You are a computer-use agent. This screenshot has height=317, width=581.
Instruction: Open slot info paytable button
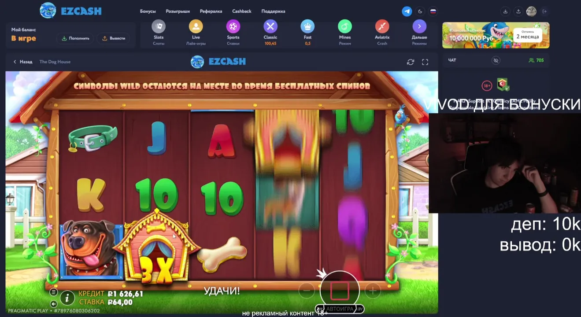67,298
